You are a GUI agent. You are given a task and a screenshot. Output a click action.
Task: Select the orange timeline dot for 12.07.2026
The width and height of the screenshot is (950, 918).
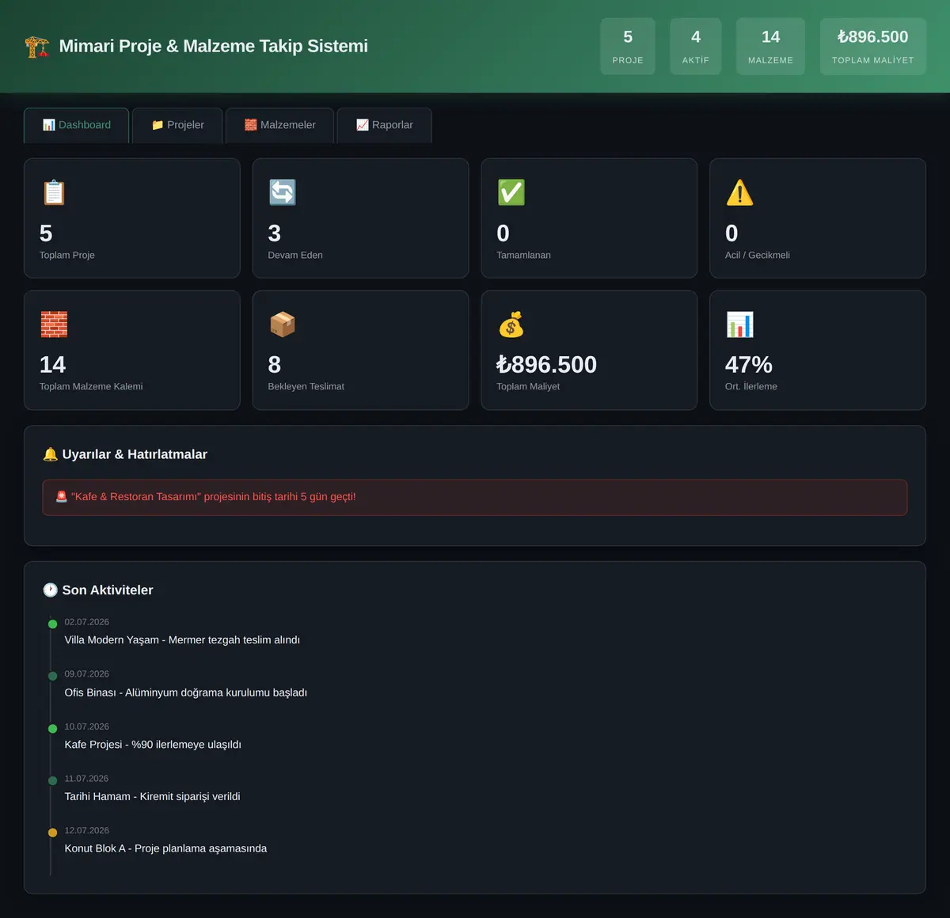52,833
